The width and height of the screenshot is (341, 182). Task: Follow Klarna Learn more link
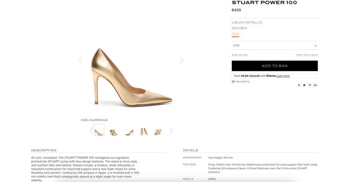pos(283,76)
